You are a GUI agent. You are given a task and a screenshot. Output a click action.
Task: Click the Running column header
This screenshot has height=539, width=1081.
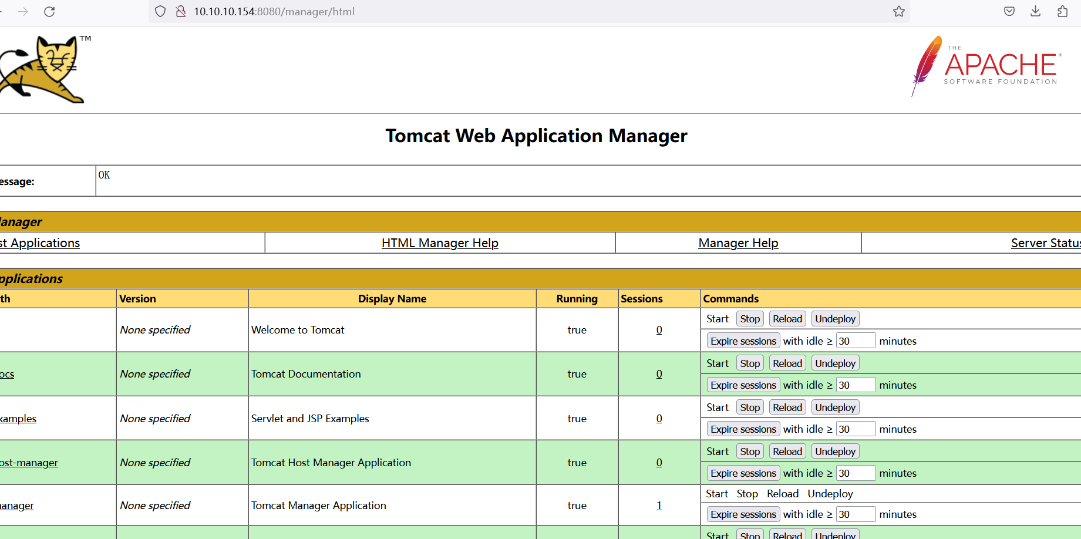577,299
